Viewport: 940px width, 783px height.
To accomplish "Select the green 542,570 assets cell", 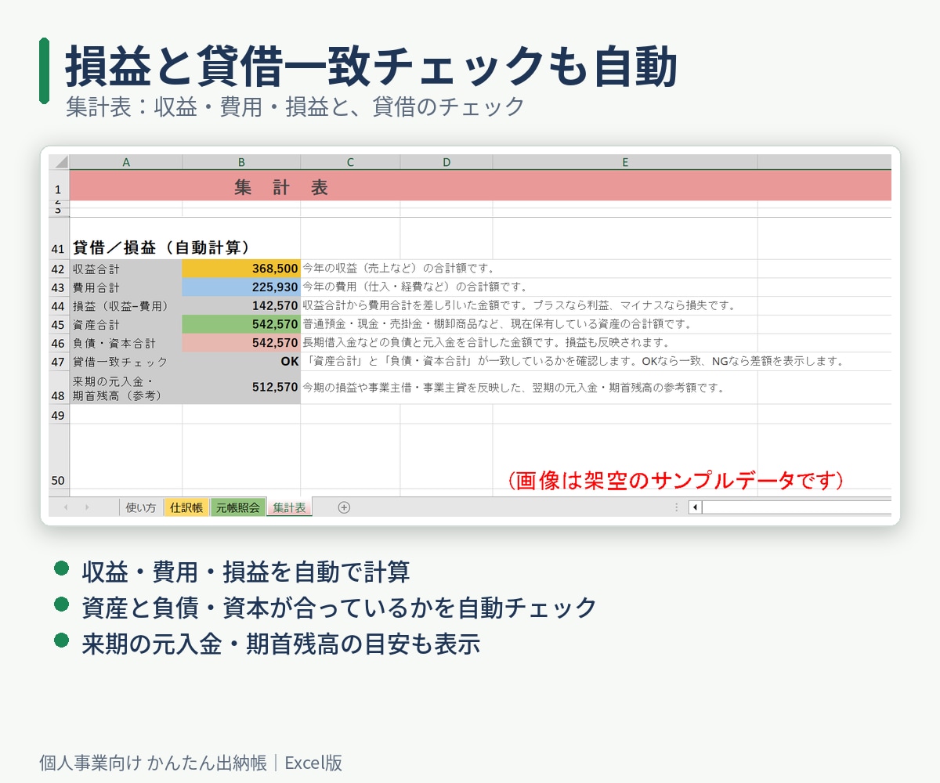I will tap(241, 324).
